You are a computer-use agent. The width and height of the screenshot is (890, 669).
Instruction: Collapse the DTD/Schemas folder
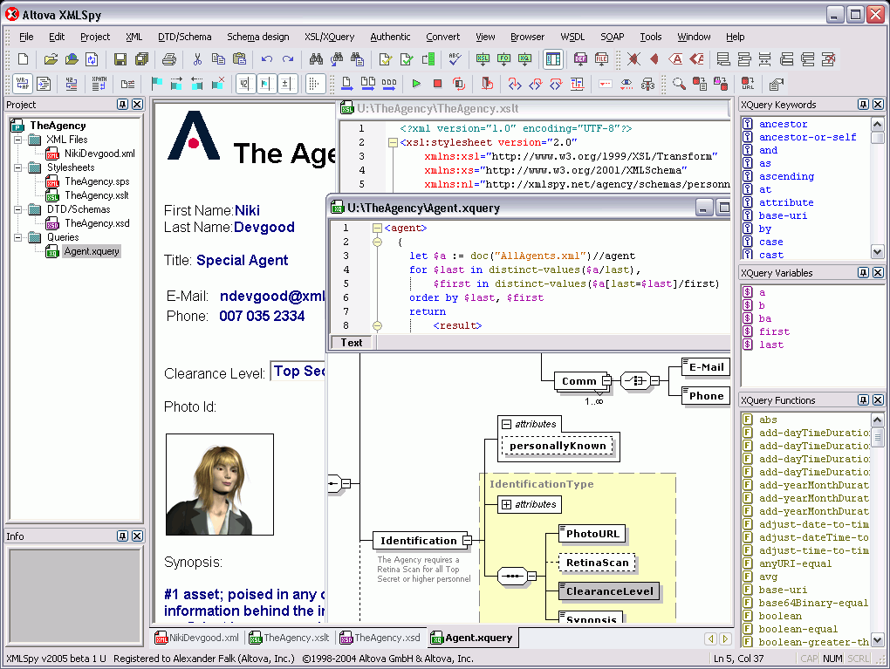pyautogui.click(x=18, y=209)
